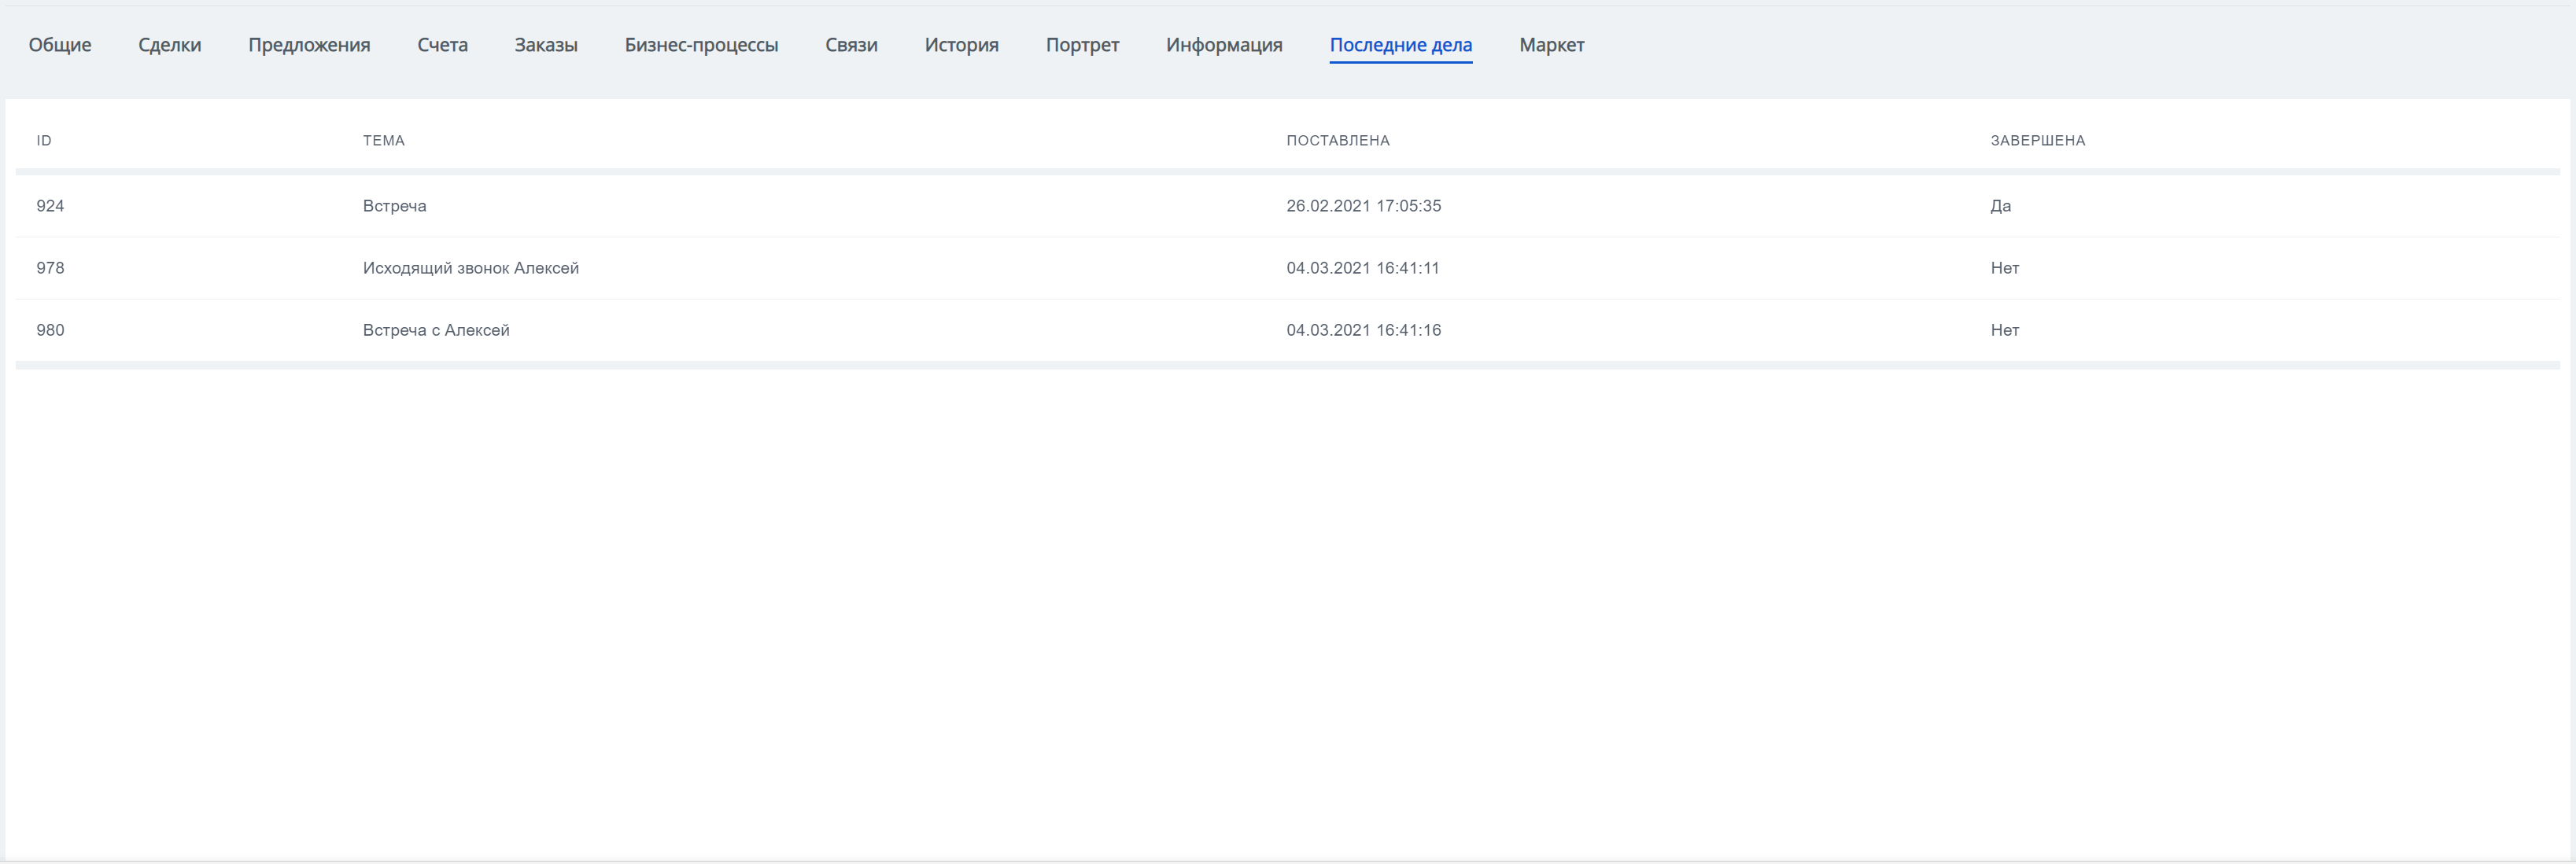This screenshot has height=864, width=2576.
Task: Select the Информация tab
Action: (x=1224, y=45)
